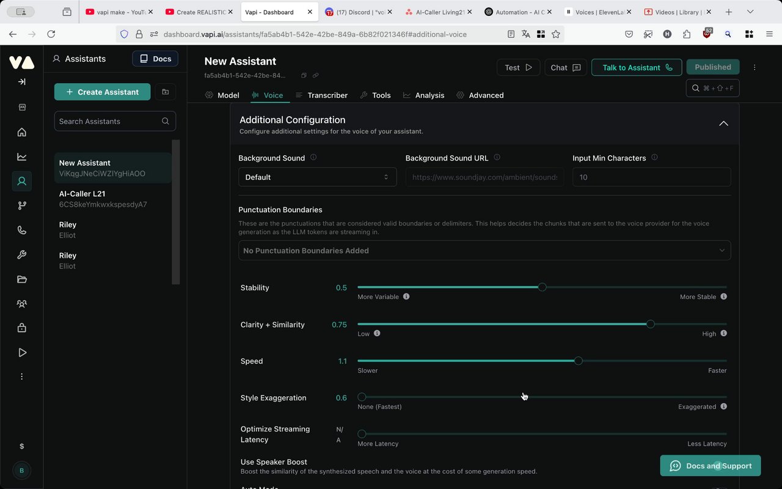Open the Punctuation Boundaries dropdown

pyautogui.click(x=484, y=251)
